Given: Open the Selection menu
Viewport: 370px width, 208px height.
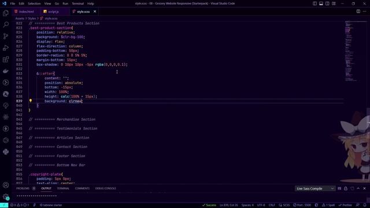Looking at the screenshot, I should (x=34, y=3).
